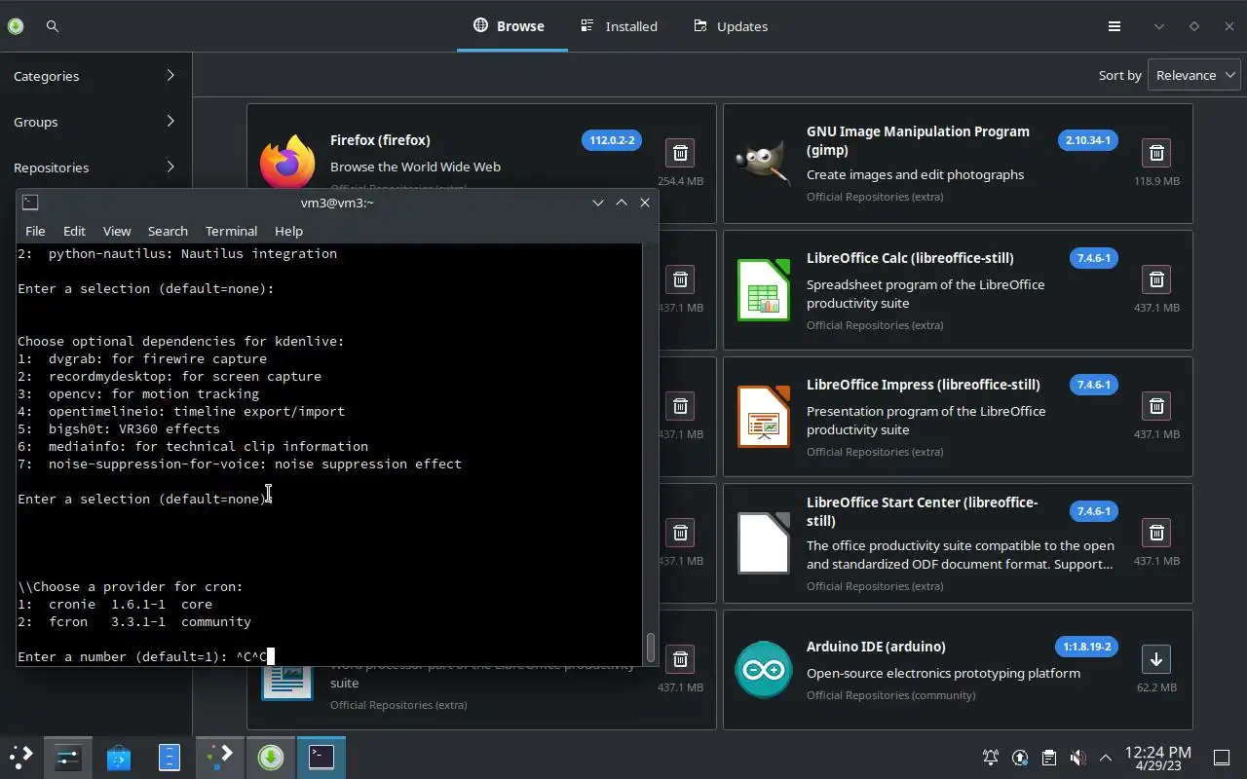
Task: Open the hamburger menu in Pamac
Action: [x=1115, y=26]
